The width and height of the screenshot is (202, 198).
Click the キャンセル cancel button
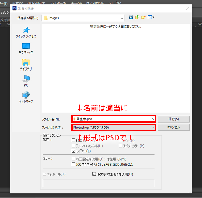(174, 127)
